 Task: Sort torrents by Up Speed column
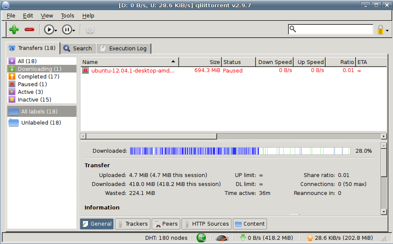[x=309, y=62]
